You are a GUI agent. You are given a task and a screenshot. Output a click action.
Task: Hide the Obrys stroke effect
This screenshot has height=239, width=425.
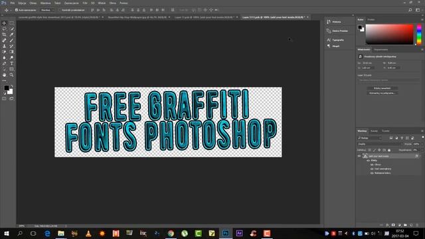pos(372,165)
